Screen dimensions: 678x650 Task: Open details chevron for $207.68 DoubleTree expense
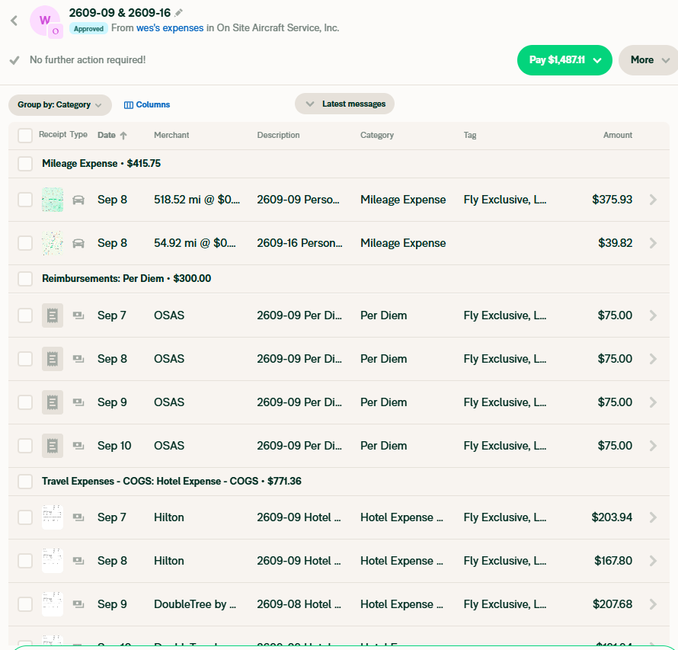coord(653,604)
